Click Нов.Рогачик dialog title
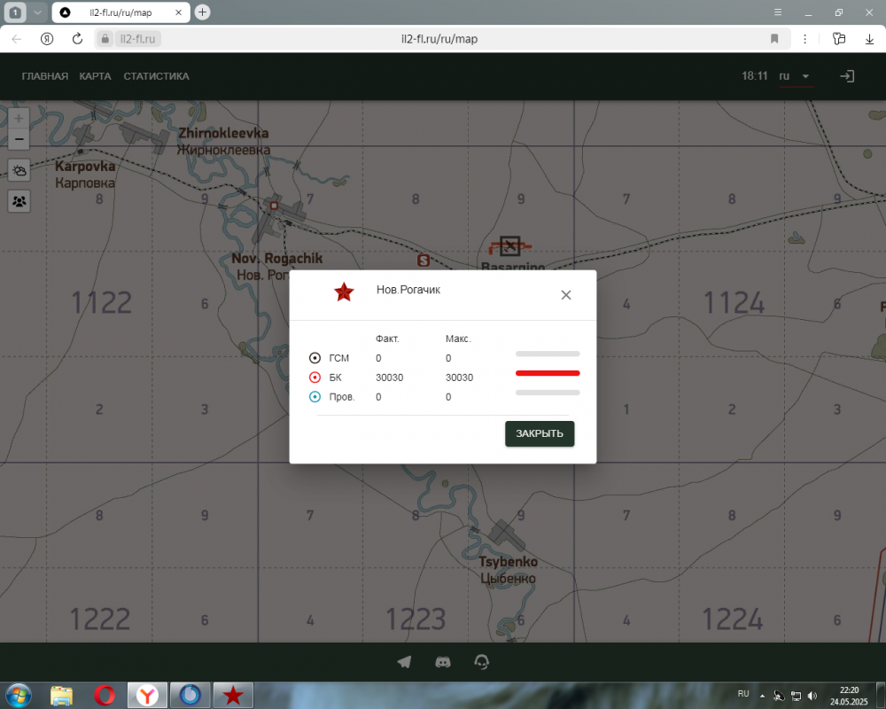The width and height of the screenshot is (886, 709). (x=408, y=290)
